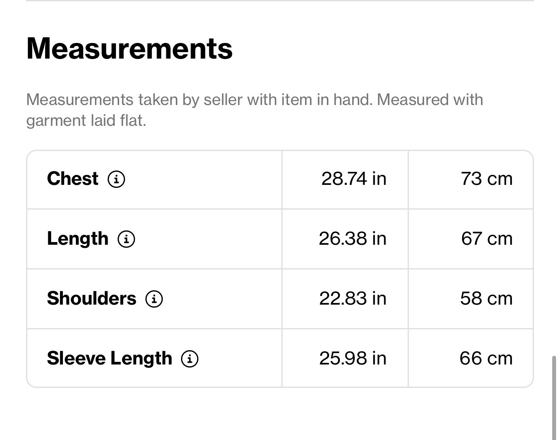Click the vertical scrollbar thumb
The image size is (560, 440).
(554, 398)
